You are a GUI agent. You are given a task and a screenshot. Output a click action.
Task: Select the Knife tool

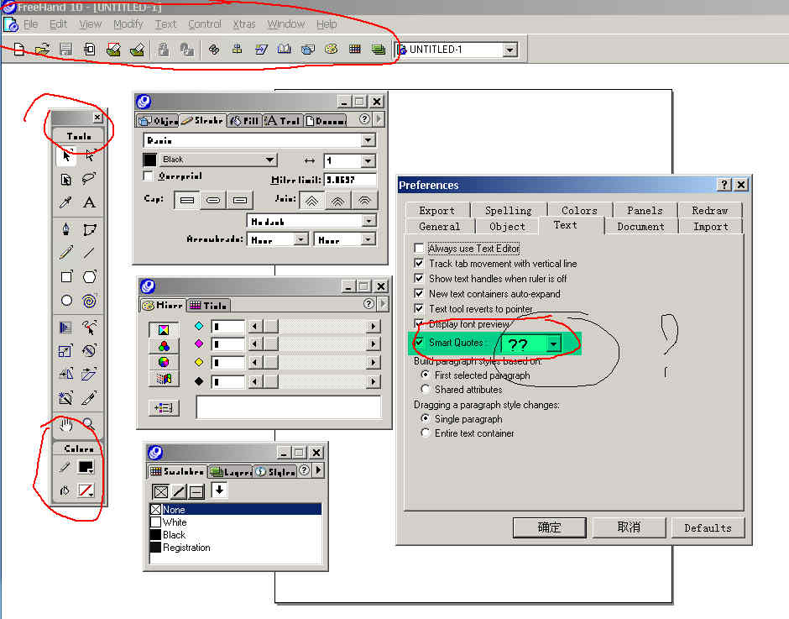tap(90, 398)
